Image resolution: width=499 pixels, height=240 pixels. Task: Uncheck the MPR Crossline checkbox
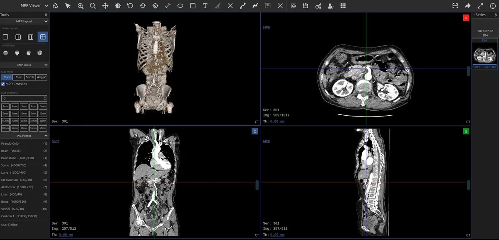[3, 84]
